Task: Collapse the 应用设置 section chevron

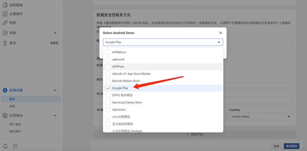Action: (55, 90)
